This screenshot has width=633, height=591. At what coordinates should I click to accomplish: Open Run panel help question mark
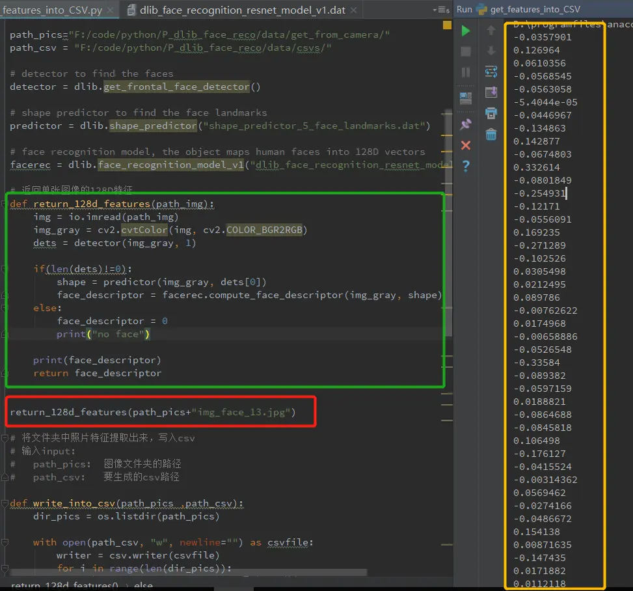[465, 165]
